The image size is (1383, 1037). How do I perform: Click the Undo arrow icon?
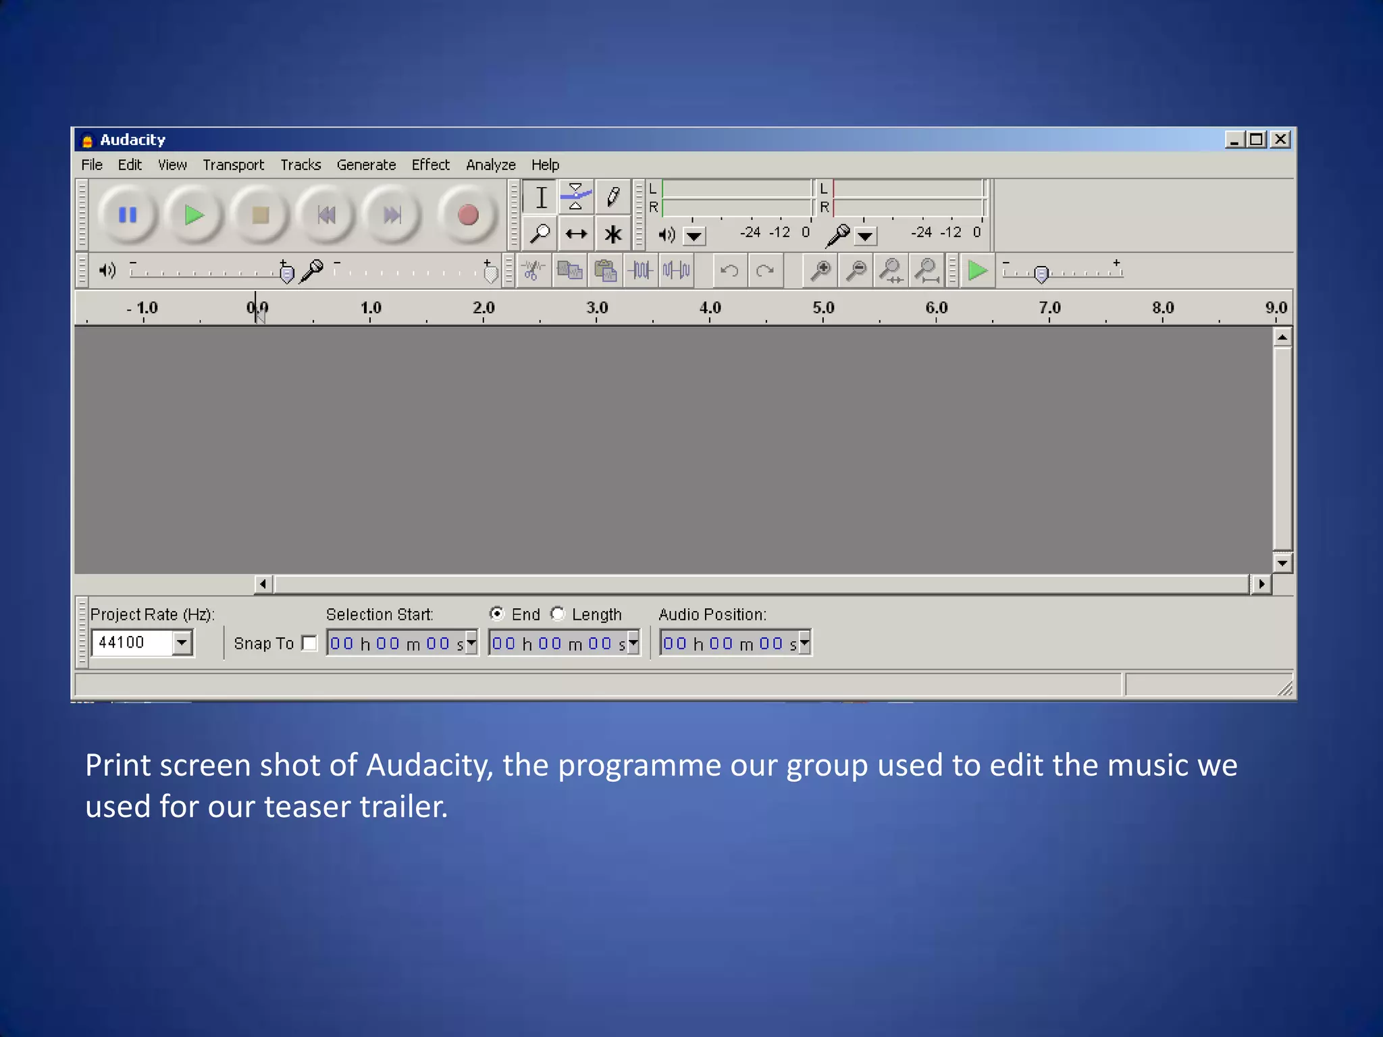point(729,271)
